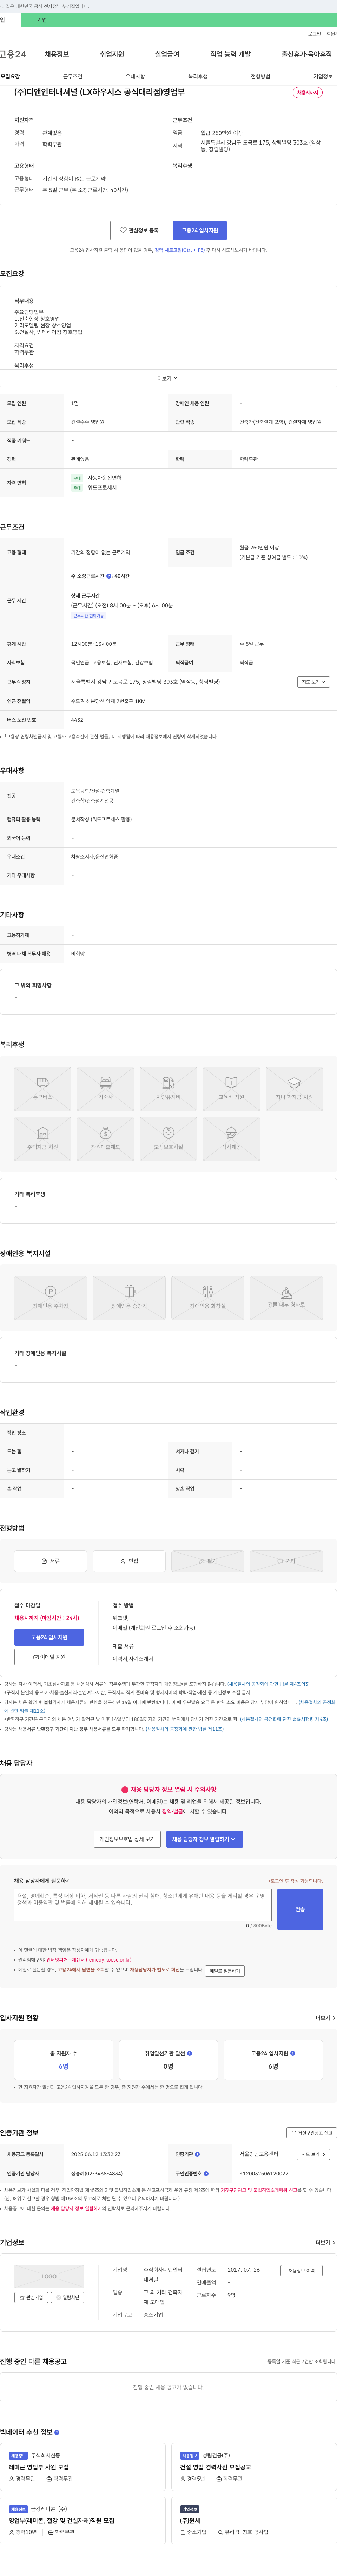Viewport: 337px width, 2576px height.
Task: Open the 직업 능력 개발 menu
Action: pos(230,54)
